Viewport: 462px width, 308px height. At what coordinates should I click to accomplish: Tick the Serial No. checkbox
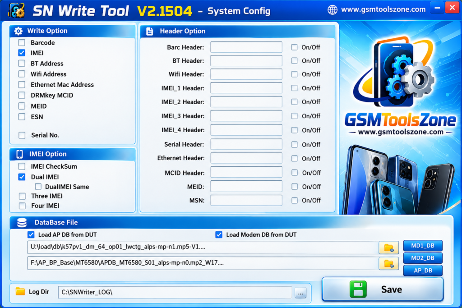pyautogui.click(x=22, y=135)
